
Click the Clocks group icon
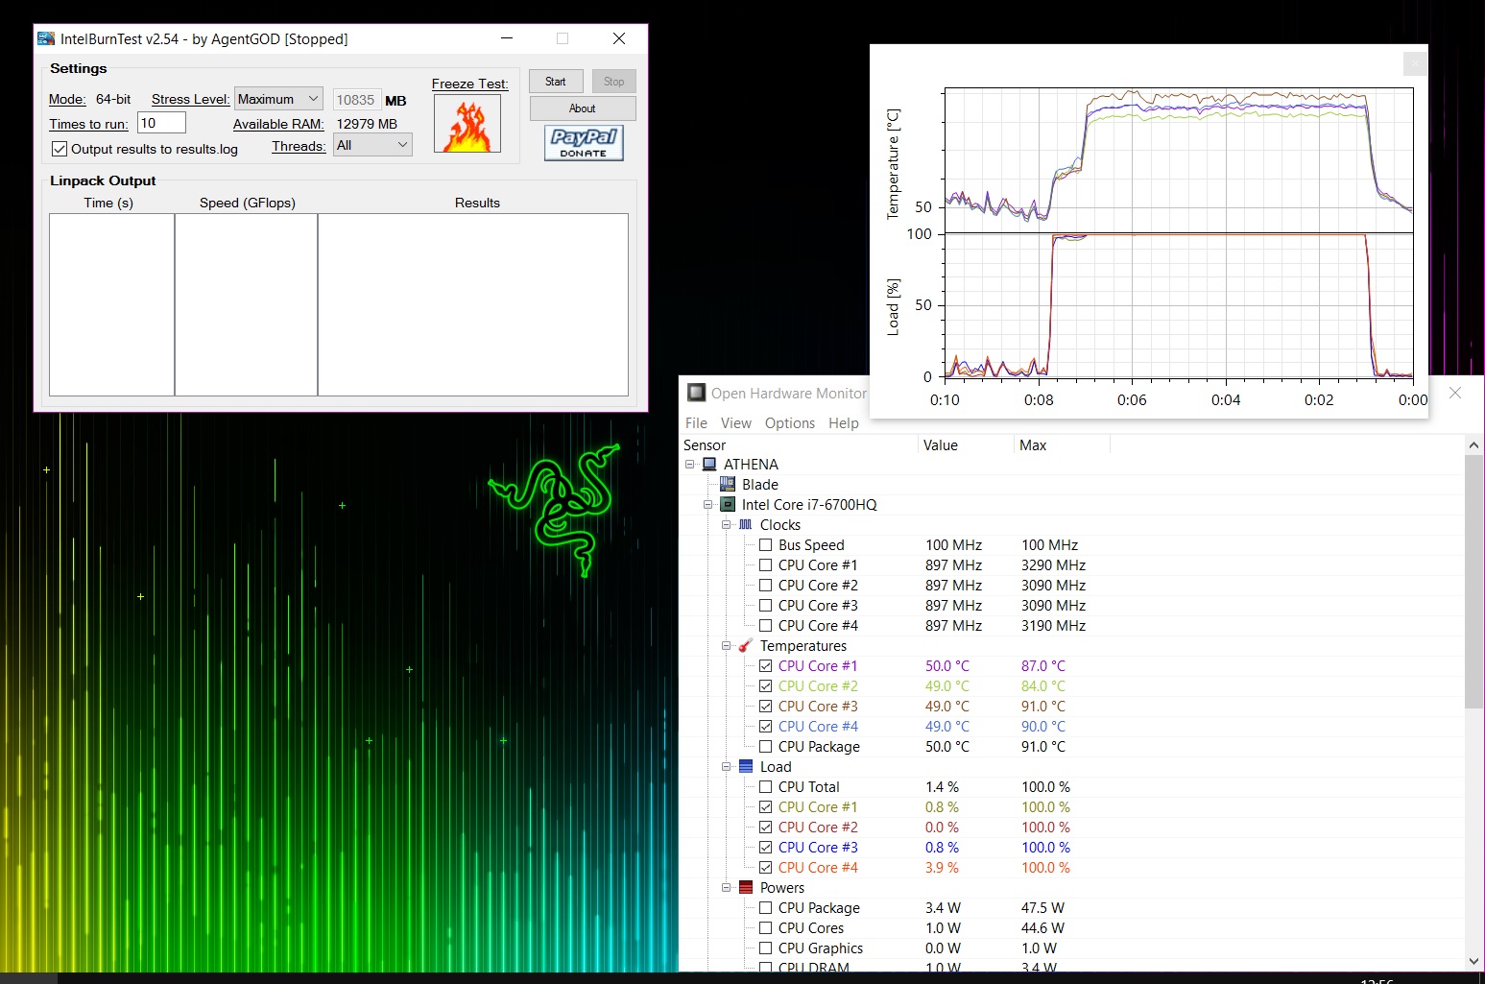coord(746,525)
